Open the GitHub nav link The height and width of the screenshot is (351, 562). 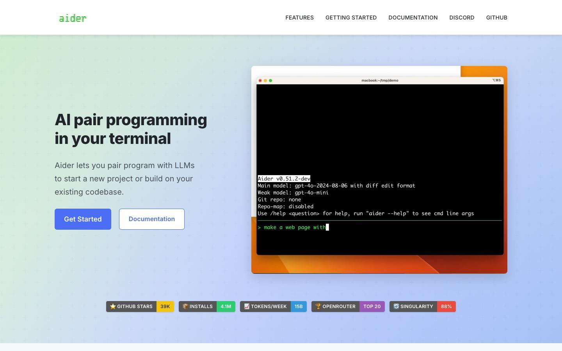click(x=496, y=18)
